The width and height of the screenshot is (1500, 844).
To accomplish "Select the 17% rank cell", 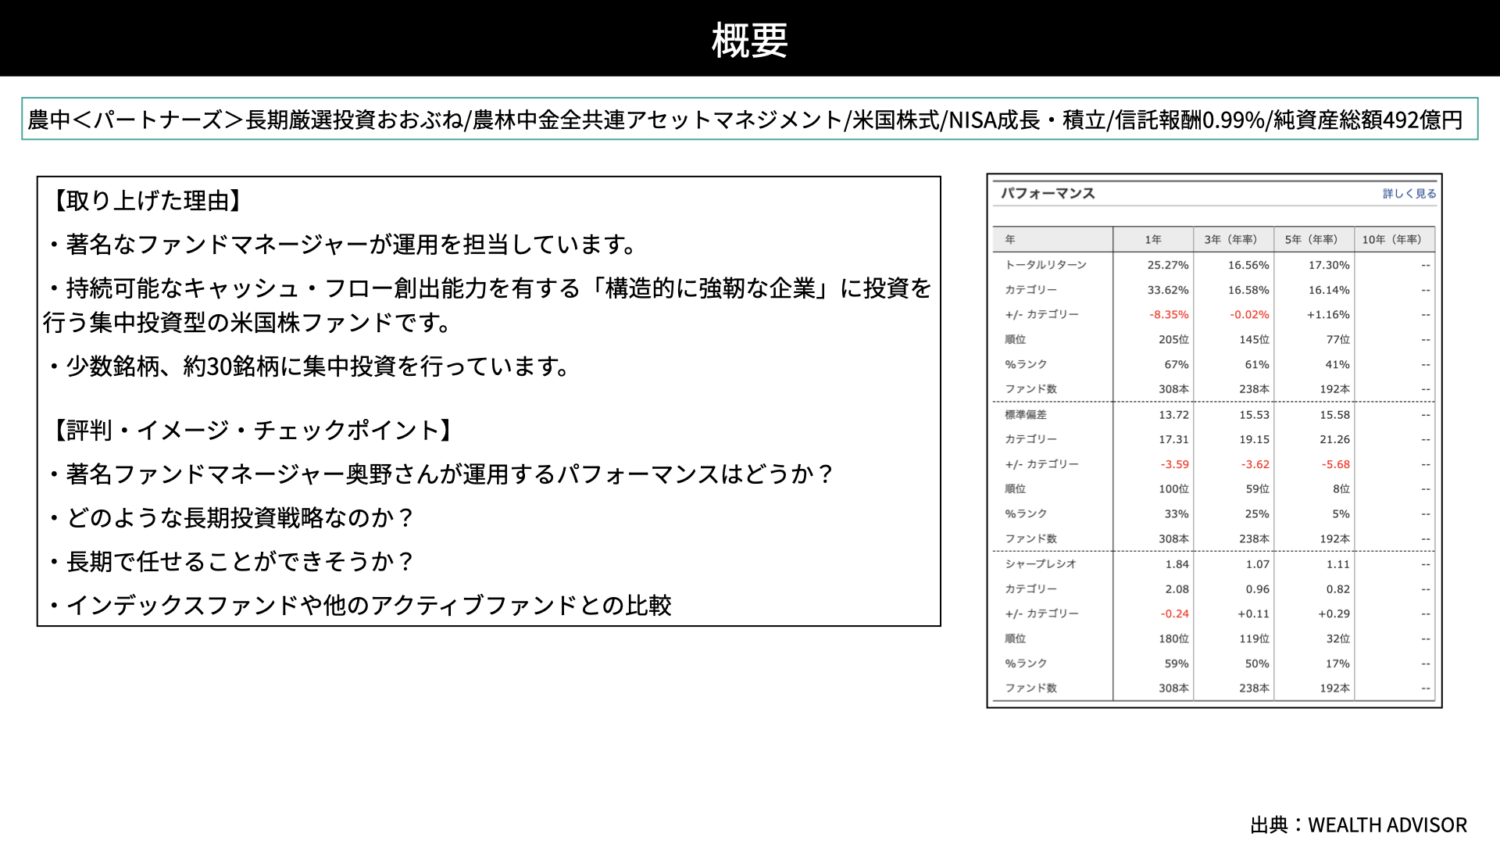I will click(1337, 663).
